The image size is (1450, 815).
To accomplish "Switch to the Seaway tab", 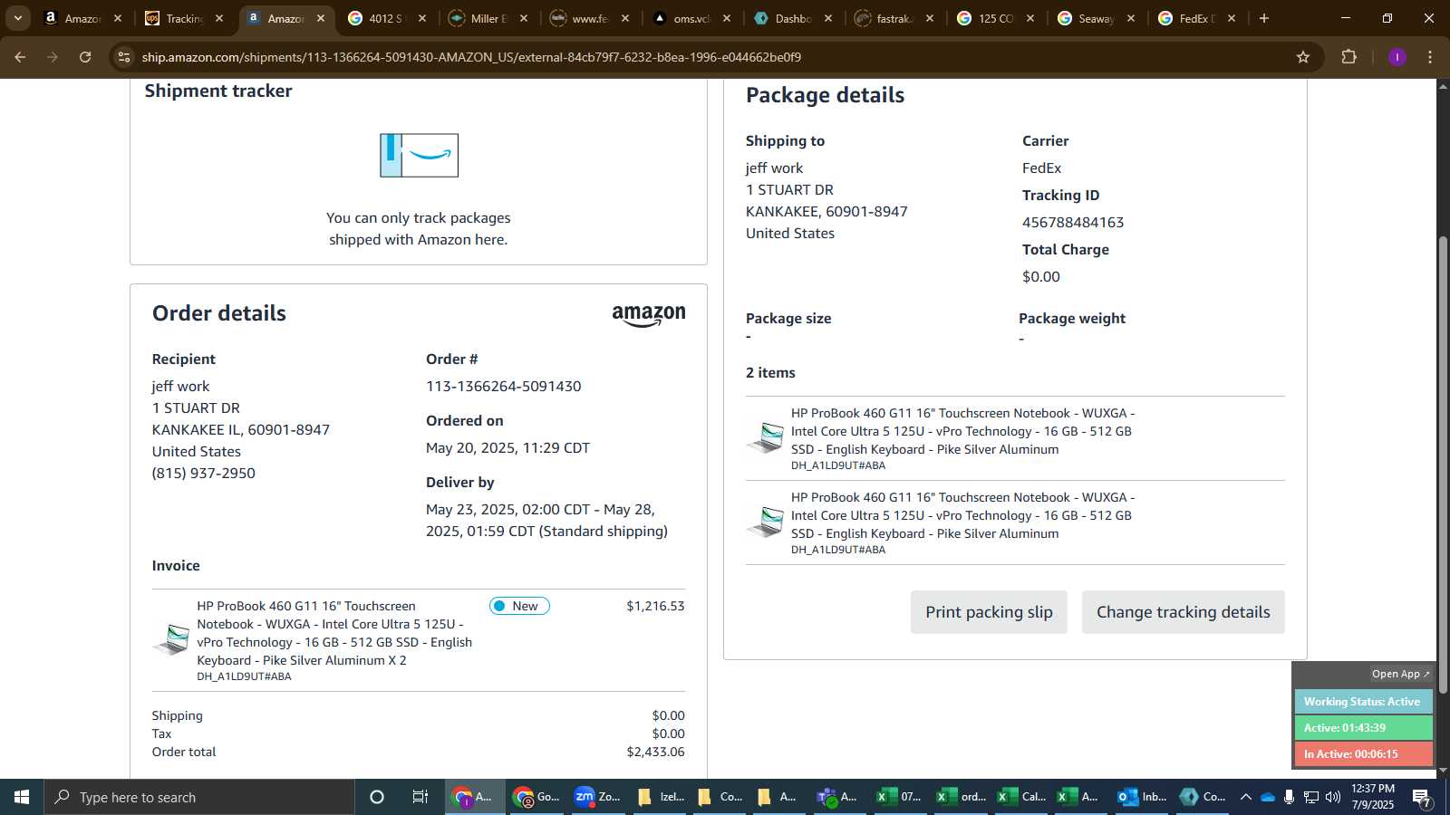I will [x=1097, y=18].
